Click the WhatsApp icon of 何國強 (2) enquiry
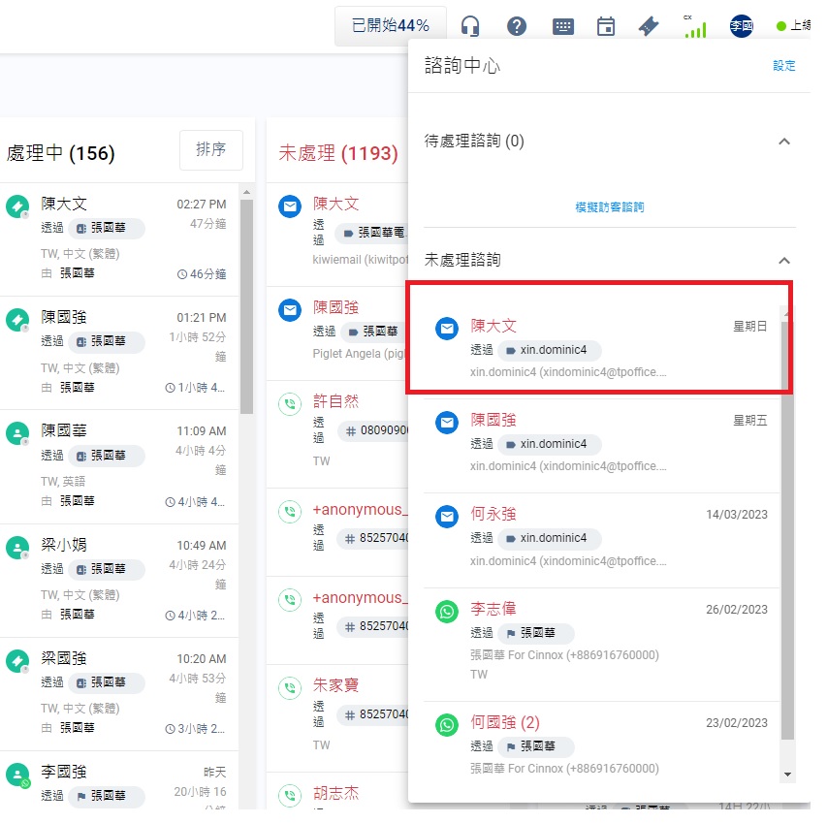 point(446,725)
